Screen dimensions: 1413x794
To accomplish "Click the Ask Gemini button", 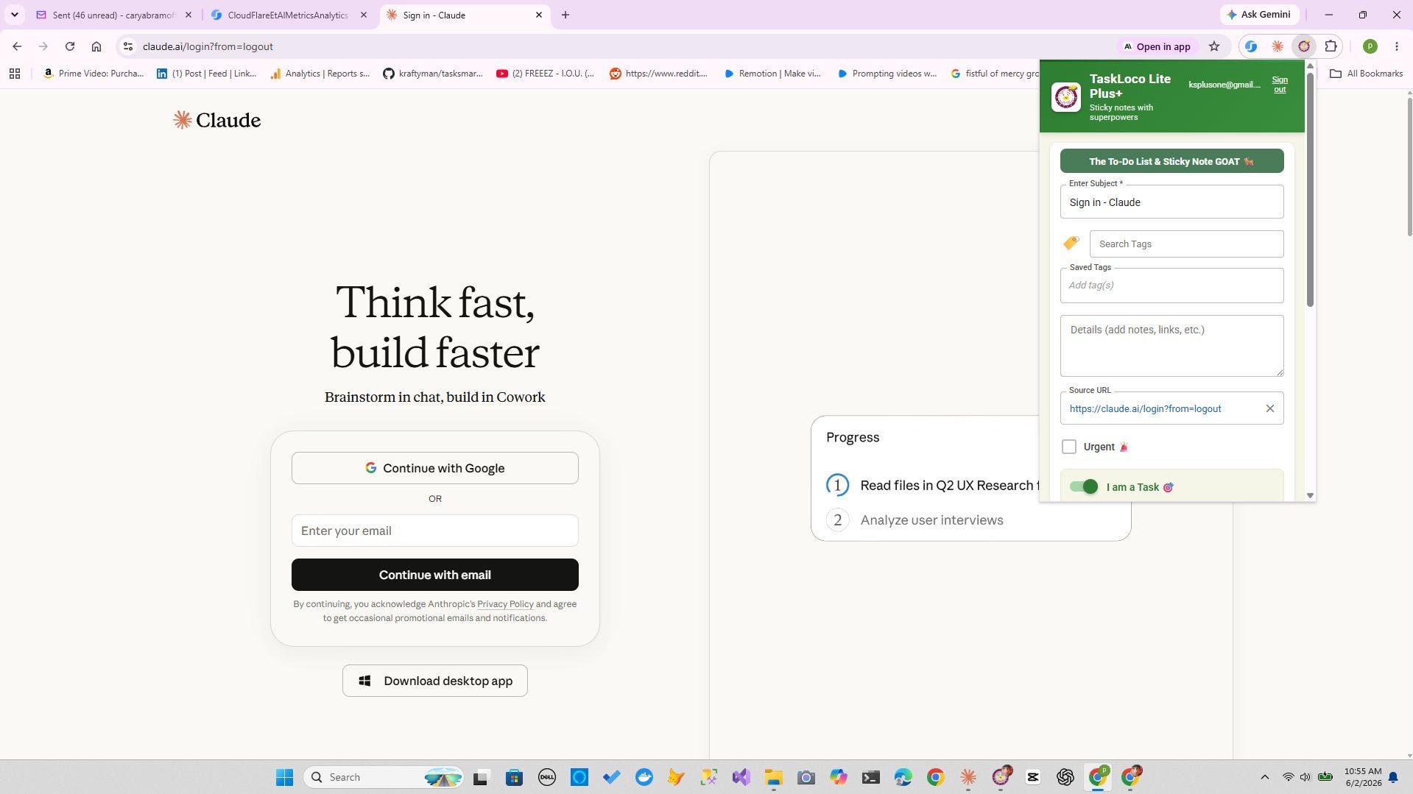I will click(x=1259, y=15).
